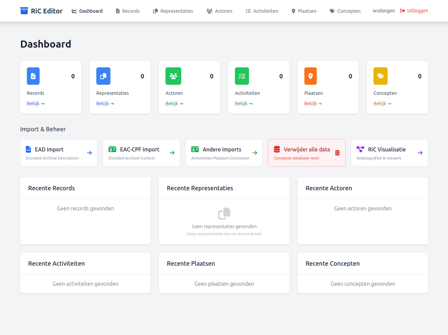Click the purple RiC Visualisatie network icon
The width and height of the screenshot is (448, 335).
[360, 149]
